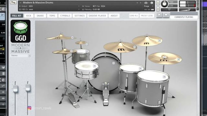Open the left crash cymbal dropdown

point(72,37)
